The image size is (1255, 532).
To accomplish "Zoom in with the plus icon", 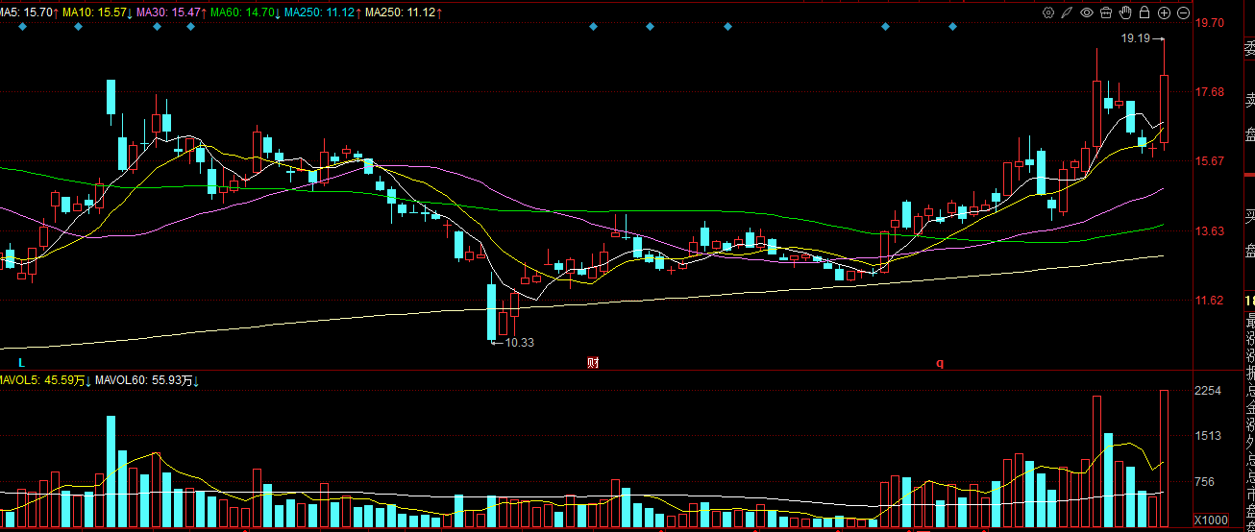I will [1164, 12].
